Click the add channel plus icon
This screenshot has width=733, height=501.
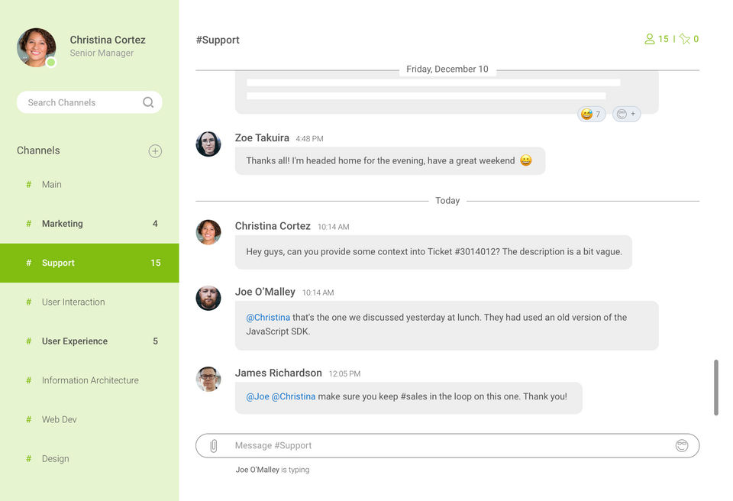point(155,151)
